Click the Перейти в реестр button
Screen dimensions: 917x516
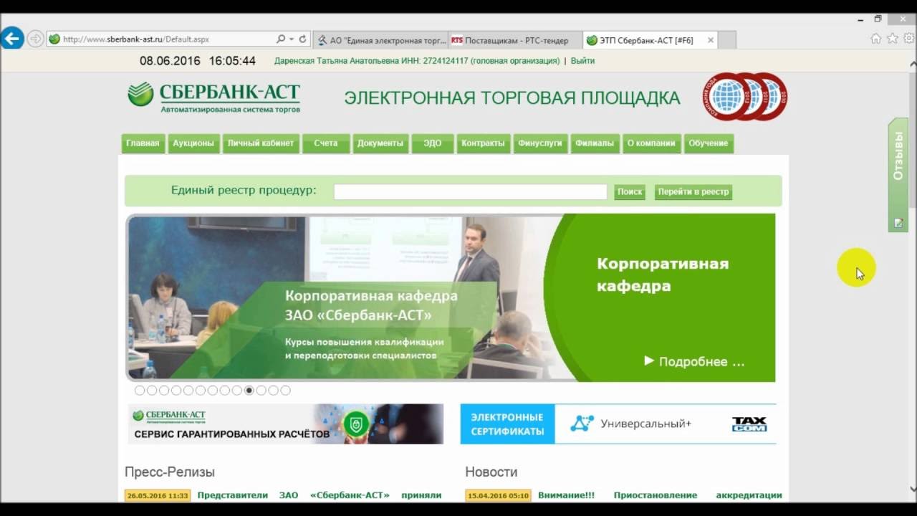pos(693,192)
